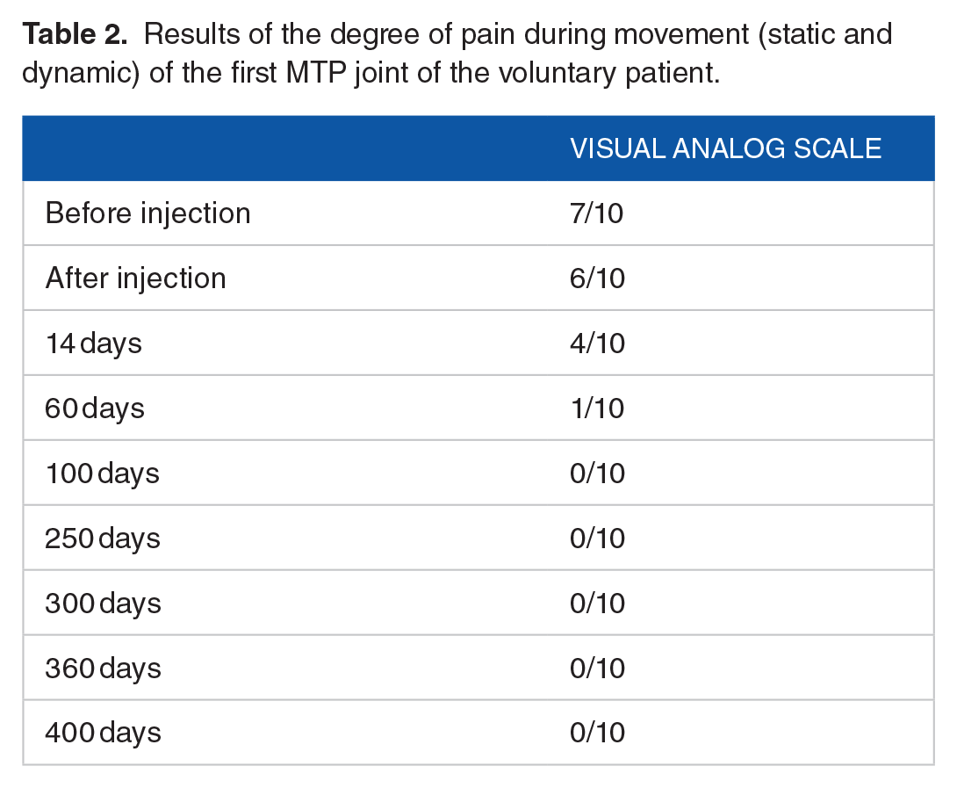
Task: Click the '100 days' row label
Action: click(102, 474)
